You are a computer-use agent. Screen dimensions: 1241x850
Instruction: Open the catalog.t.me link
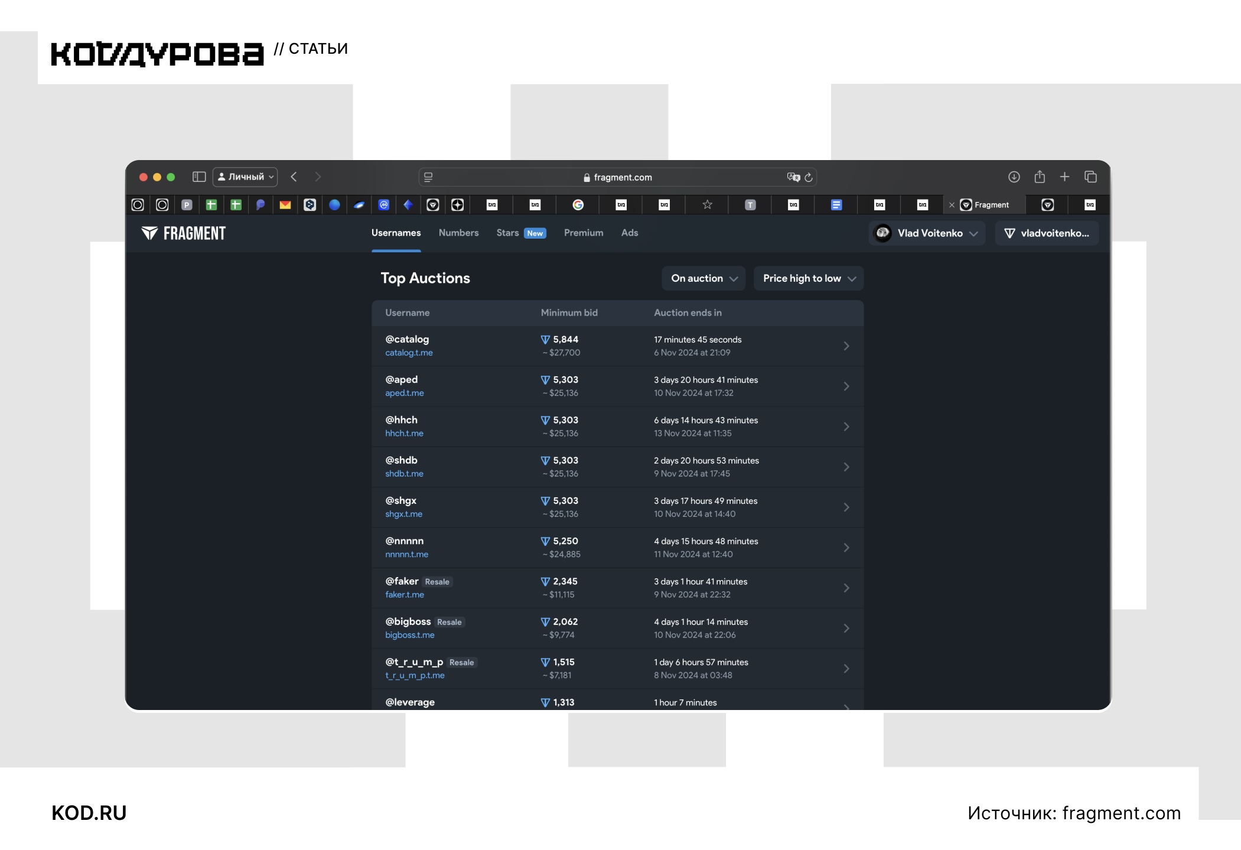(x=409, y=353)
